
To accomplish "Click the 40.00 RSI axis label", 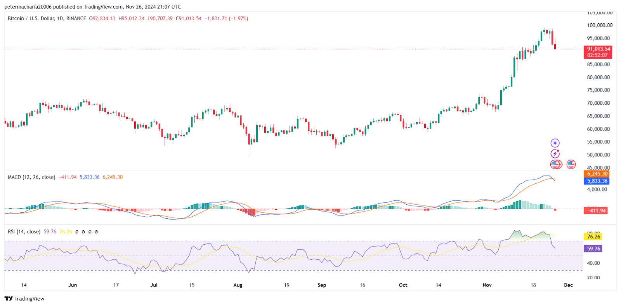I will [x=593, y=263].
